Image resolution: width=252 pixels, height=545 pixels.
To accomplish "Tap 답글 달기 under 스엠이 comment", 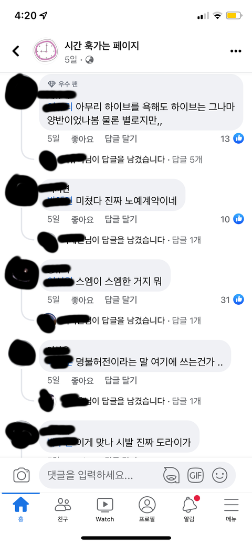I will (x=121, y=300).
